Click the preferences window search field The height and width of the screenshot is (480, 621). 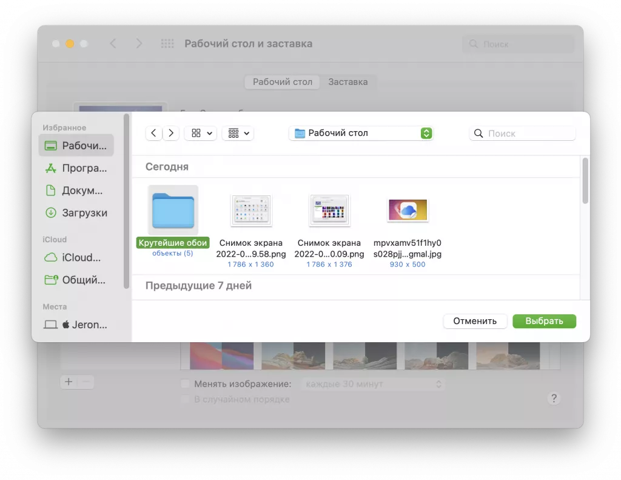coord(519,44)
